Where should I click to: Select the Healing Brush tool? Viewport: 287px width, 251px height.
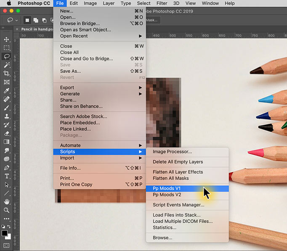(7, 99)
